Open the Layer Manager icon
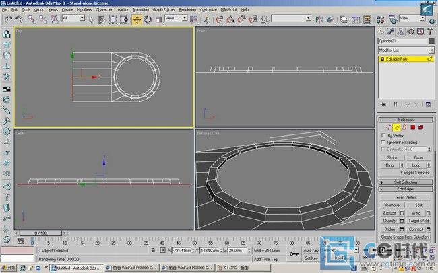This screenshot has height=273, width=438. click(343, 19)
